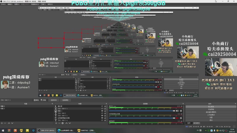Open the 帮助(H) menu
The image size is (237, 133).
click(x=50, y=4)
